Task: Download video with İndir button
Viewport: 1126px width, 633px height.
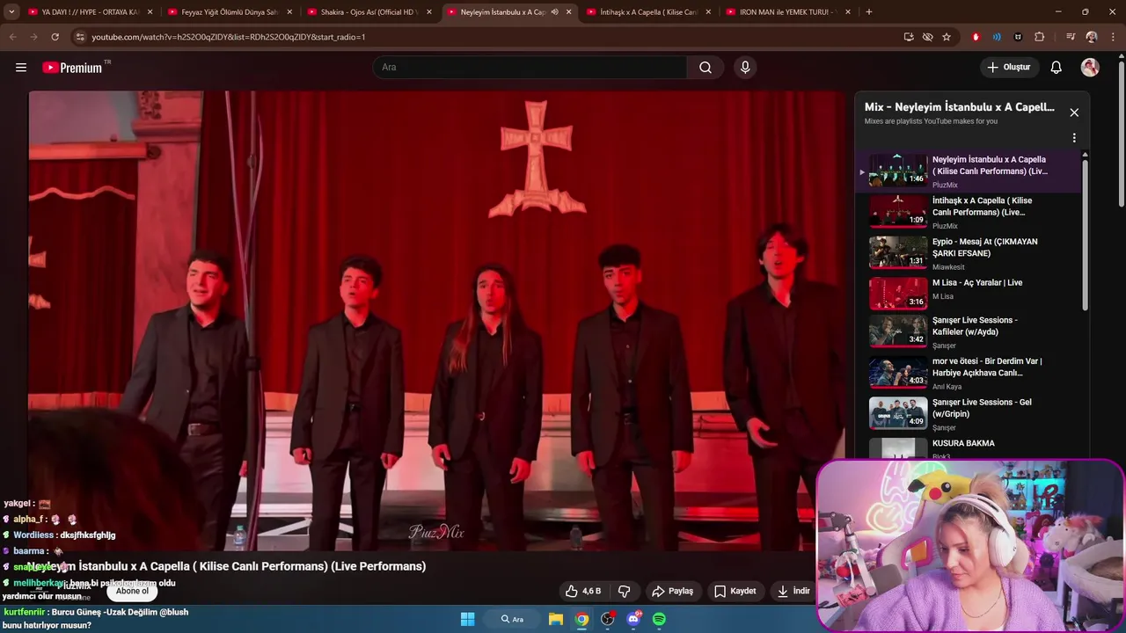Action: click(x=793, y=591)
